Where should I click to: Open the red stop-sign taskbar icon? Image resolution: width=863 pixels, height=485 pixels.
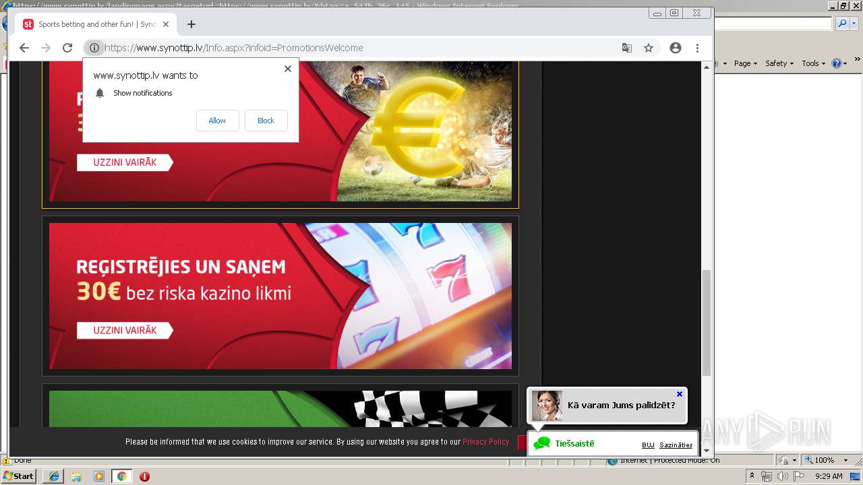tap(144, 476)
